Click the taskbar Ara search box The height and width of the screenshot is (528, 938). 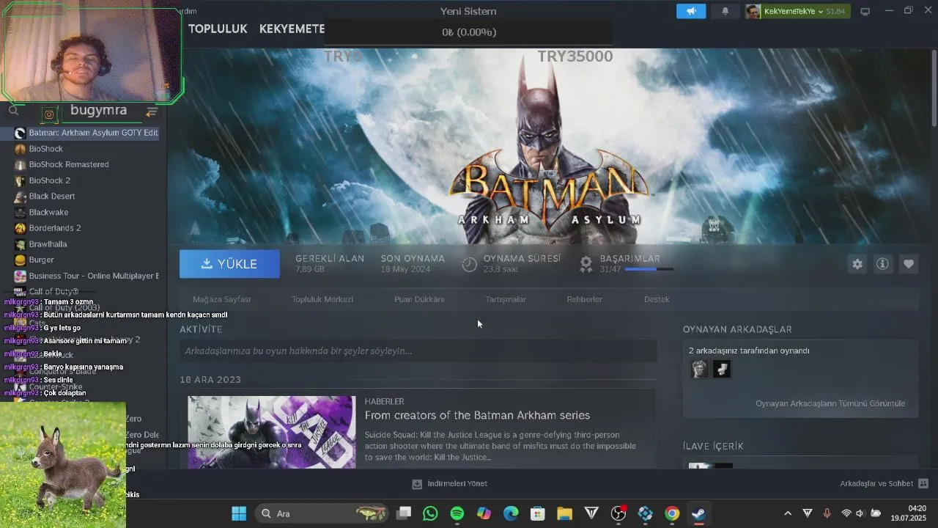pos(320,513)
